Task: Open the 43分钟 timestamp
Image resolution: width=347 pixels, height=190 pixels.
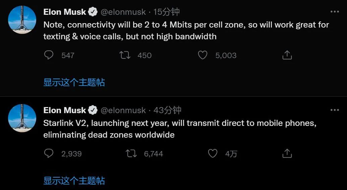Action: (167, 110)
